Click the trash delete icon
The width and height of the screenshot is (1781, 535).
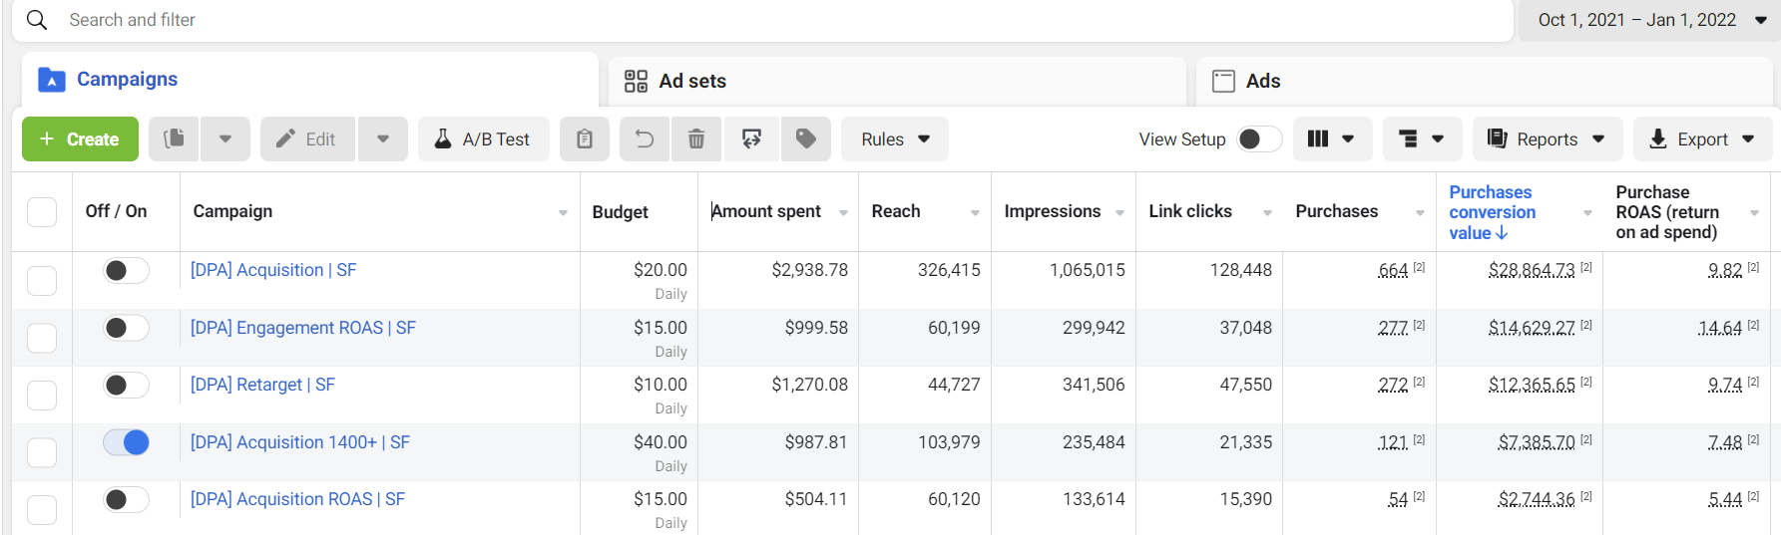[x=696, y=139]
